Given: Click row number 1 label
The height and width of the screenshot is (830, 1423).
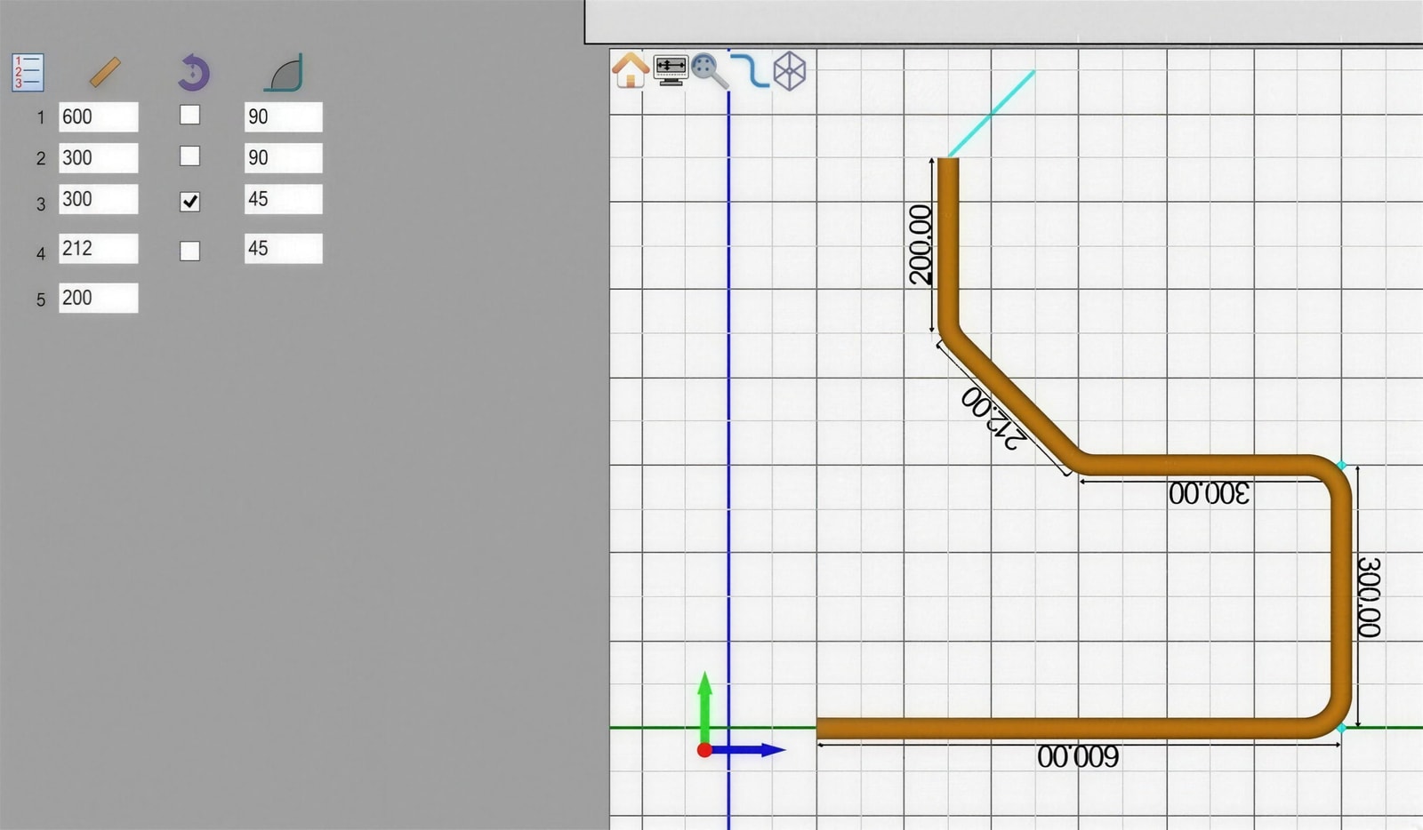Looking at the screenshot, I should pyautogui.click(x=40, y=117).
